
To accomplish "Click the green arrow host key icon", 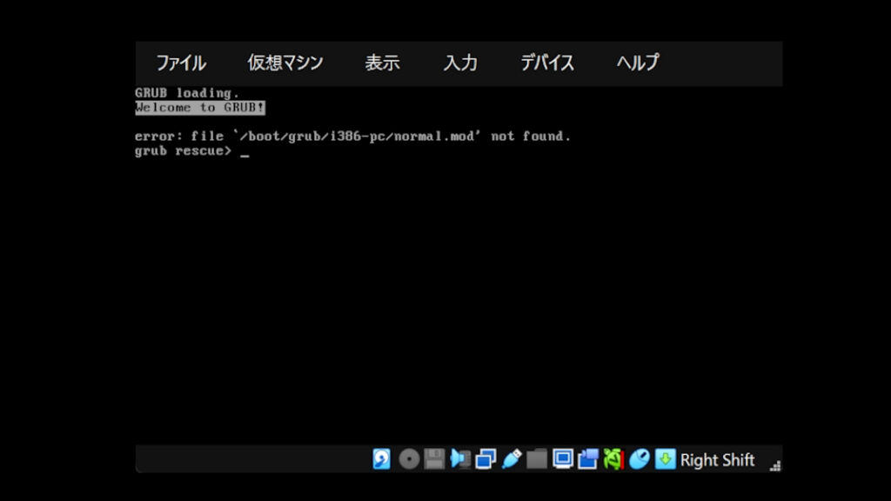I will 665,459.
